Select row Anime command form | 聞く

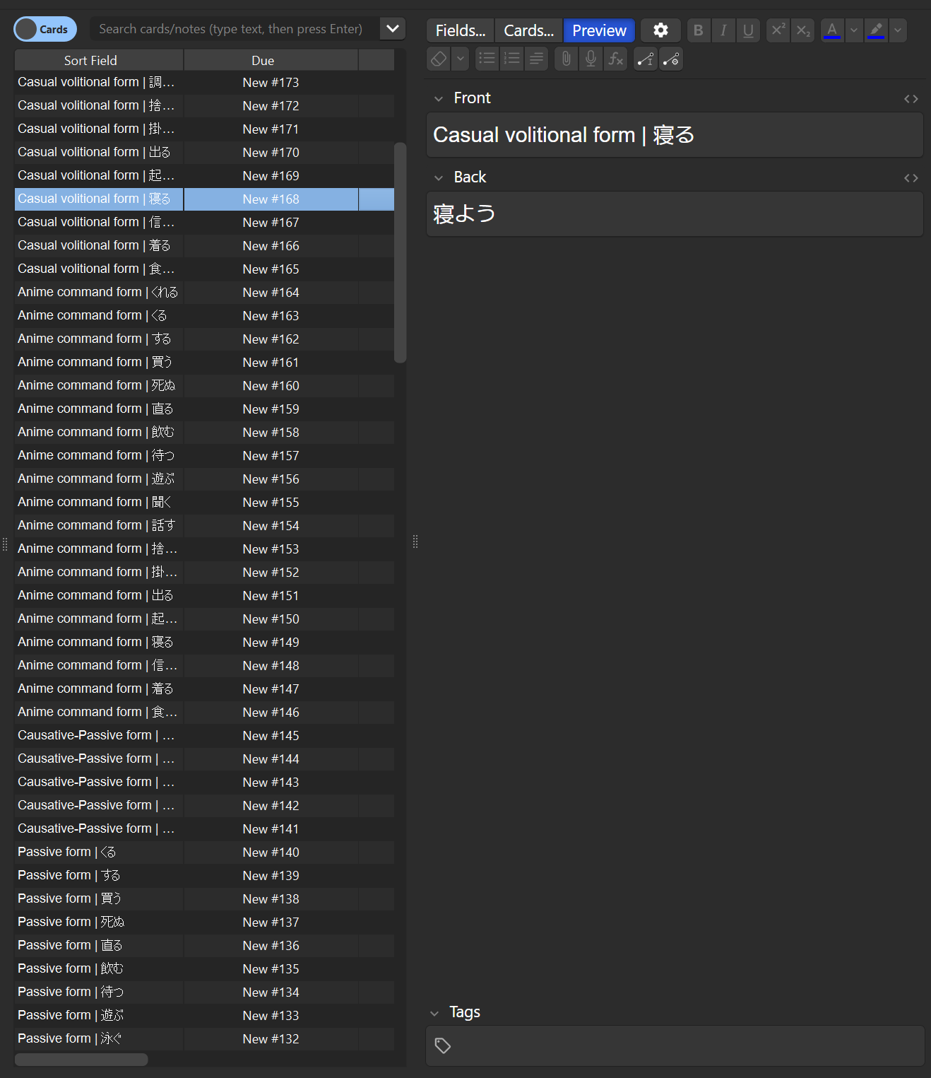204,502
